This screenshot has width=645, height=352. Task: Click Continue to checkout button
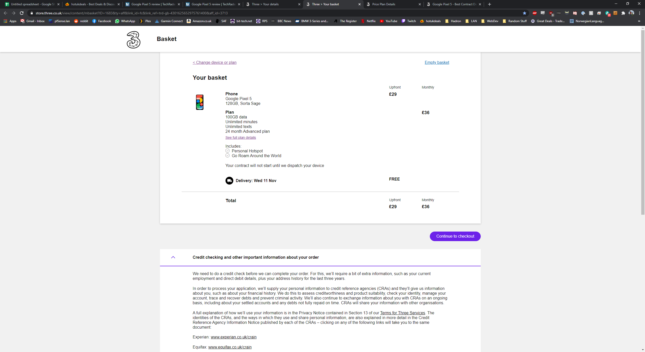tap(455, 236)
